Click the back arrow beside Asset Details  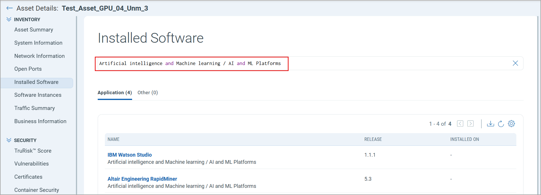(9, 8)
